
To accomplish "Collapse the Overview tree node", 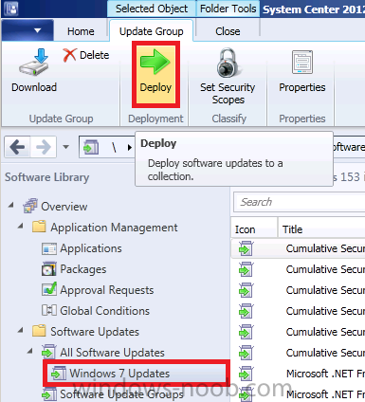I will (x=11, y=205).
